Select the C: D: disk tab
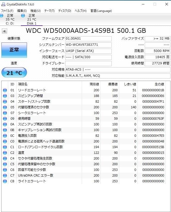The image size is (171, 212). click(10, 19)
